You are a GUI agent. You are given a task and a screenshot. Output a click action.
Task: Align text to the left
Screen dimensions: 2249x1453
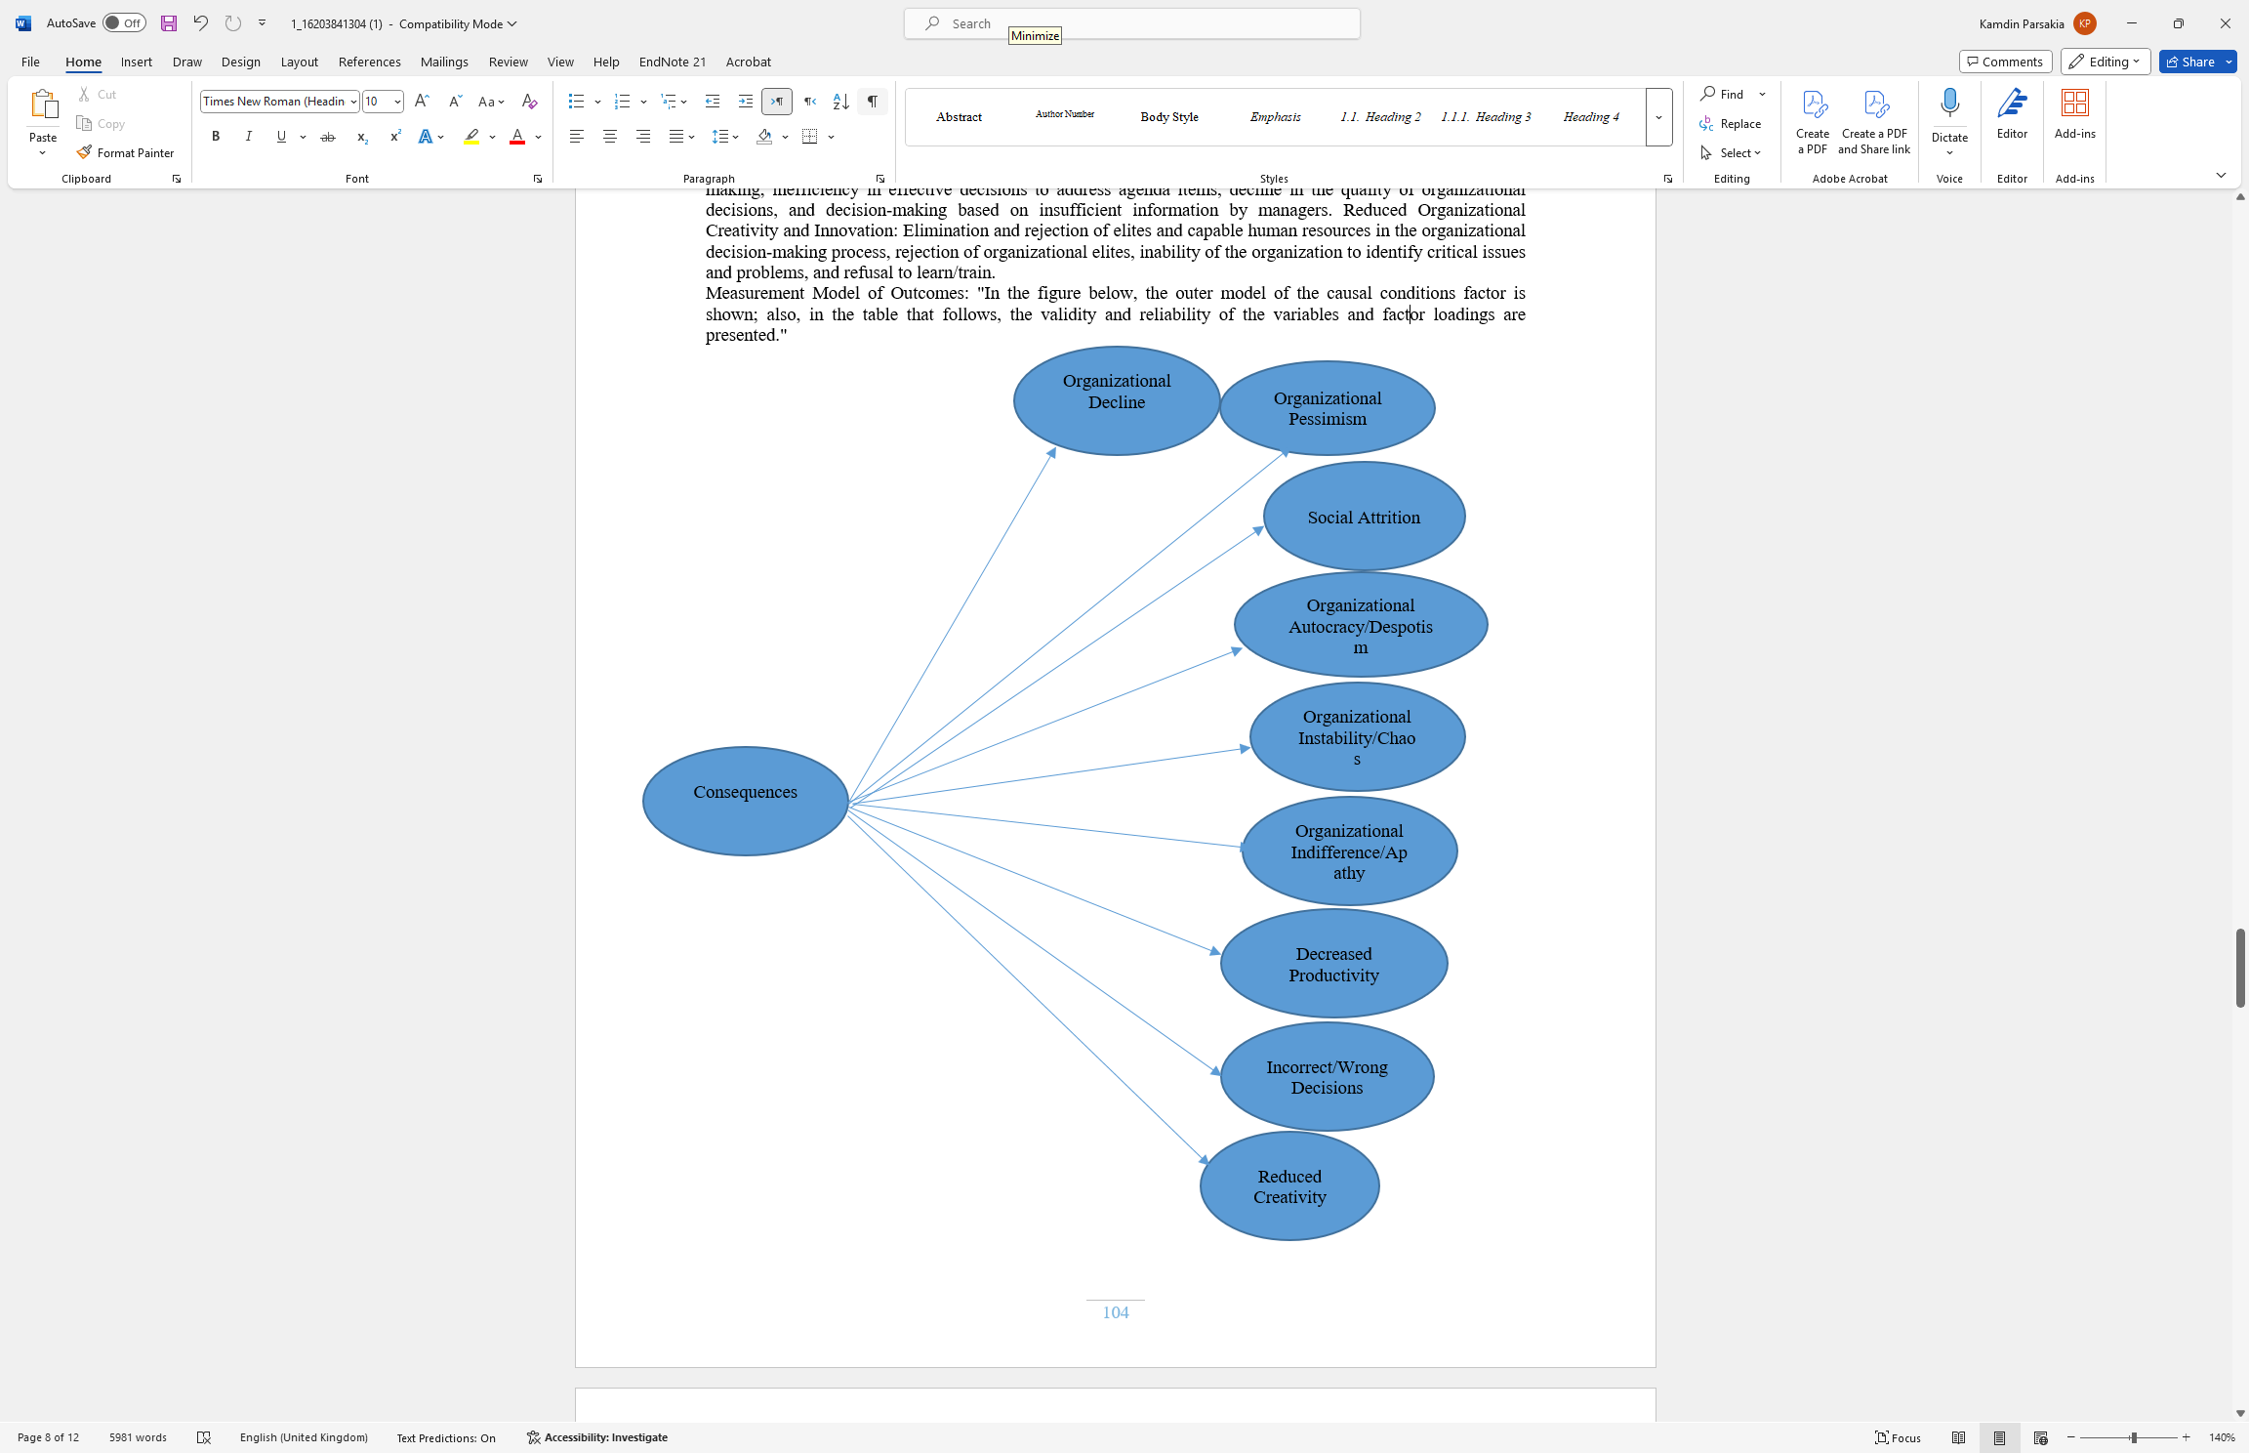[577, 137]
